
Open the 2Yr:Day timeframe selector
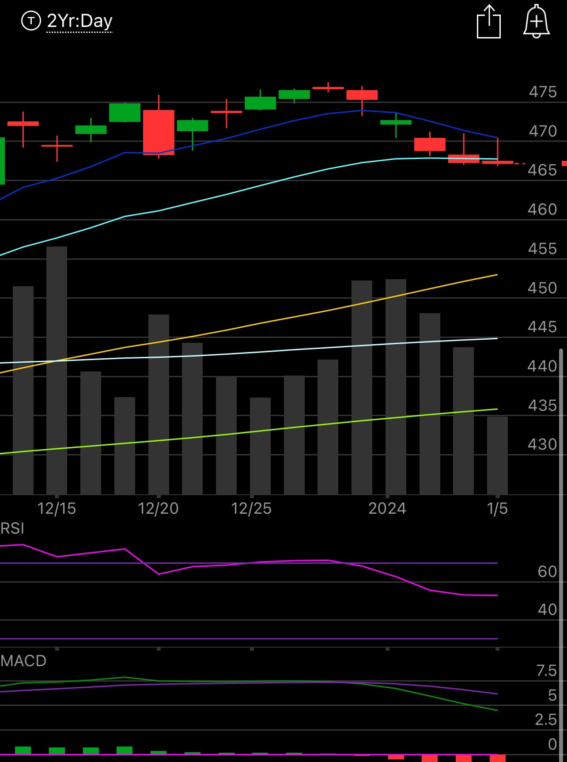pyautogui.click(x=79, y=21)
